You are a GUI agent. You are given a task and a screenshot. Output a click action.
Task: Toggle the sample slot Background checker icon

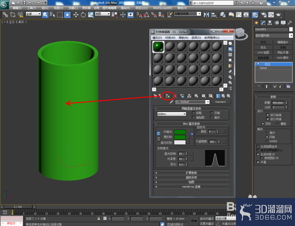[x=230, y=55]
